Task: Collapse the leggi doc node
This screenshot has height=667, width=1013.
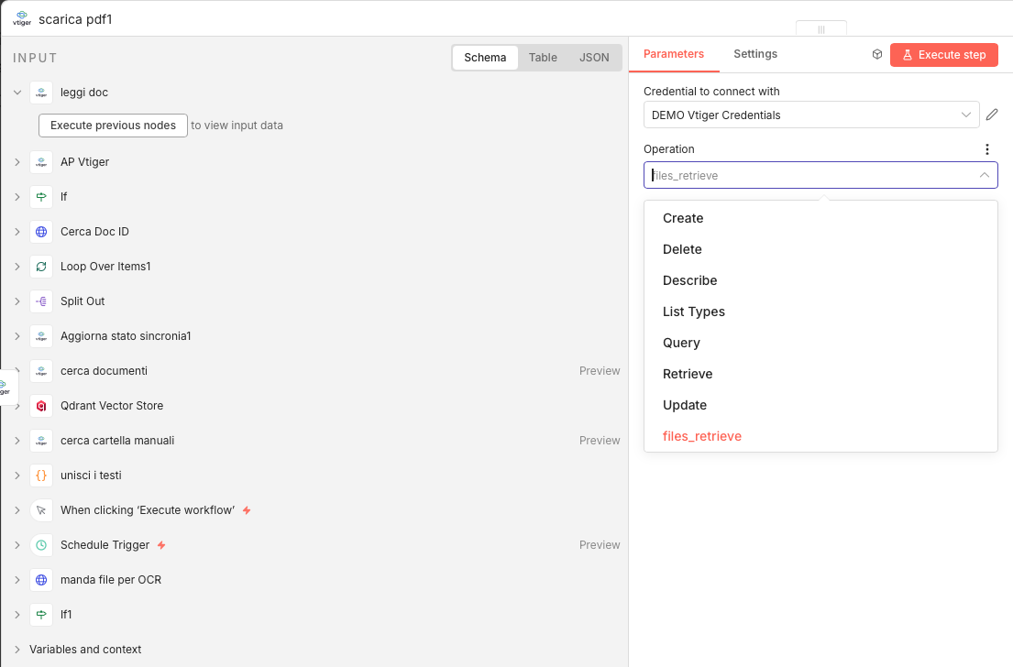Action: (17, 93)
